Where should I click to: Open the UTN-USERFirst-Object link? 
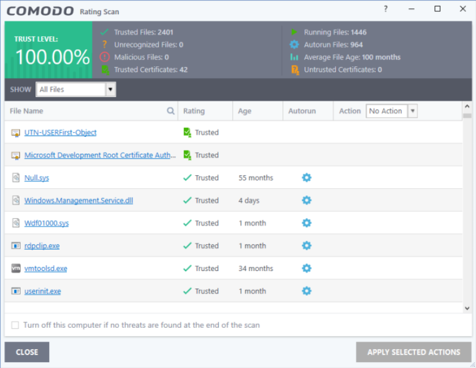click(60, 133)
